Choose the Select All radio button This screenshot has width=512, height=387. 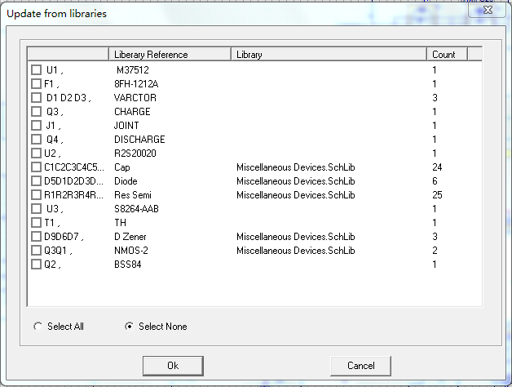pyautogui.click(x=38, y=327)
